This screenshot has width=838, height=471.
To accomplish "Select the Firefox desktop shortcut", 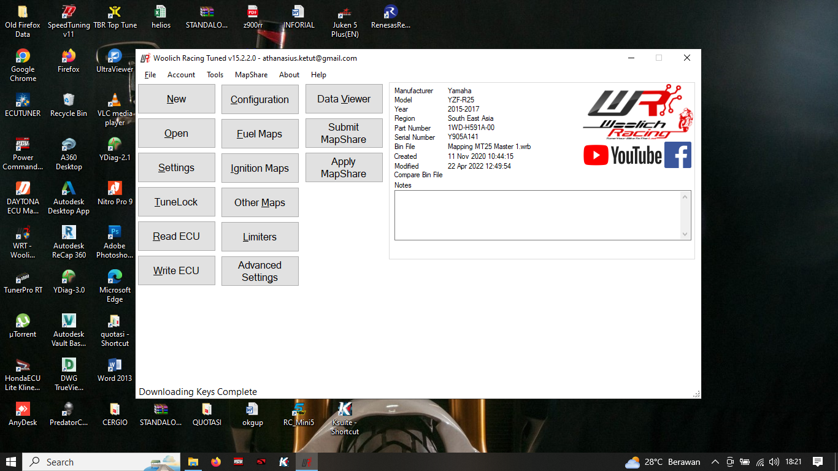I will [69, 61].
